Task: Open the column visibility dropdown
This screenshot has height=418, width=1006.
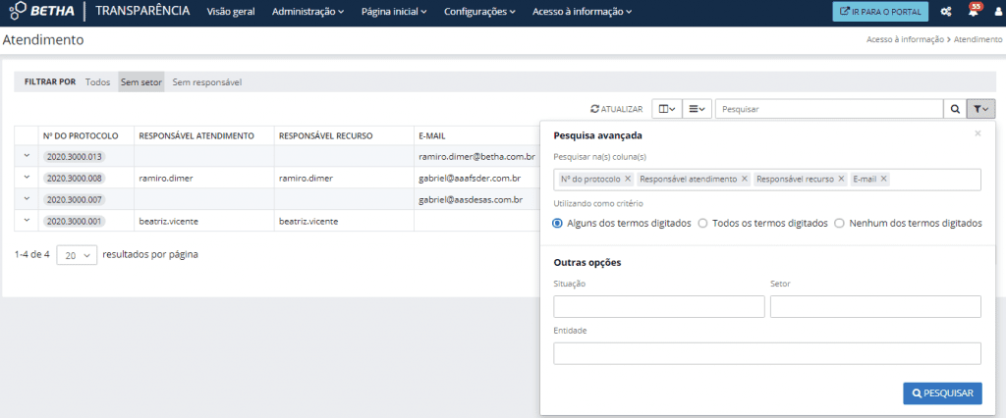Action: [x=666, y=109]
